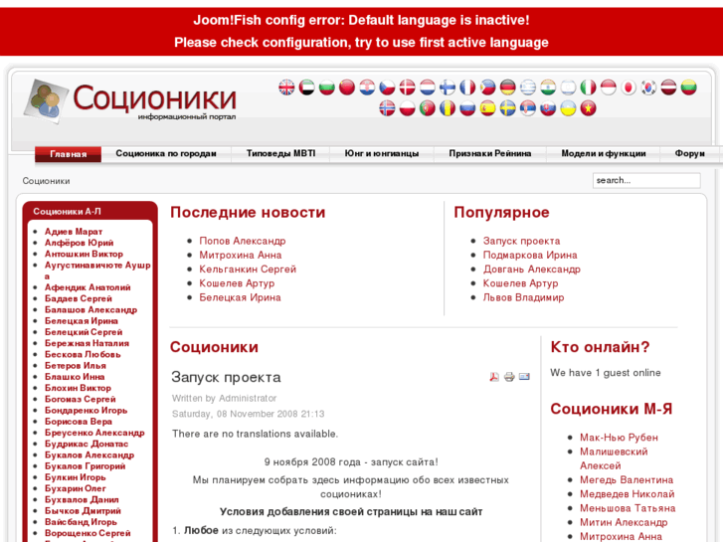The height and width of the screenshot is (542, 723).
Task: Select the Chinese flag language icon
Action: [x=347, y=88]
